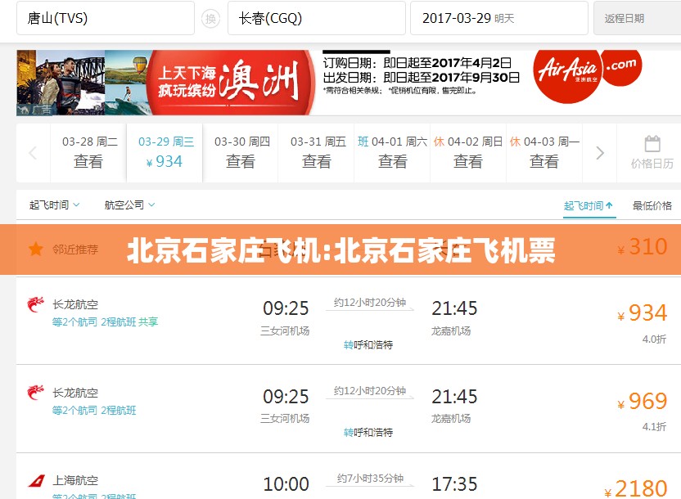Click the swap cities 换 icon
Image resolution: width=681 pixels, height=499 pixels.
[211, 18]
